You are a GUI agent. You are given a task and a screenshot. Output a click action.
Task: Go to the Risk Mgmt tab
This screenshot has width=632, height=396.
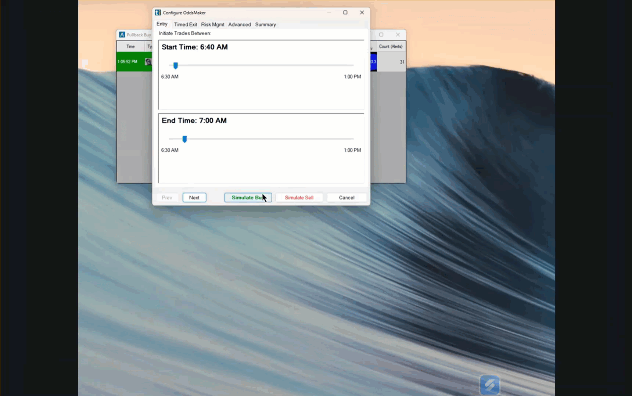coord(212,25)
